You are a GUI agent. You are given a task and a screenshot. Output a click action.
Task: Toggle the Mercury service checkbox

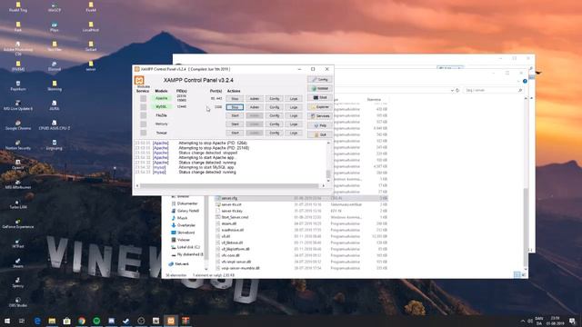[x=144, y=124]
